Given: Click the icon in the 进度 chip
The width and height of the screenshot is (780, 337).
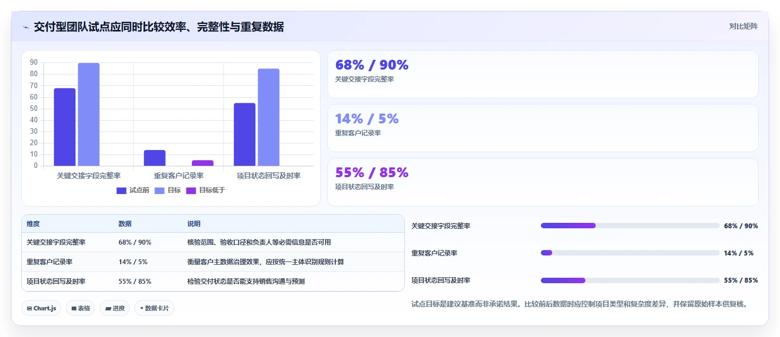Looking at the screenshot, I should click(x=108, y=308).
